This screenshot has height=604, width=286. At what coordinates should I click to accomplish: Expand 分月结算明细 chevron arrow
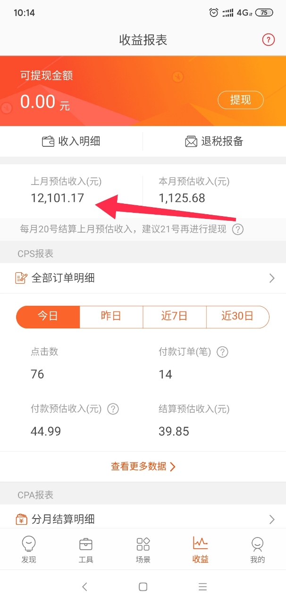(x=272, y=520)
